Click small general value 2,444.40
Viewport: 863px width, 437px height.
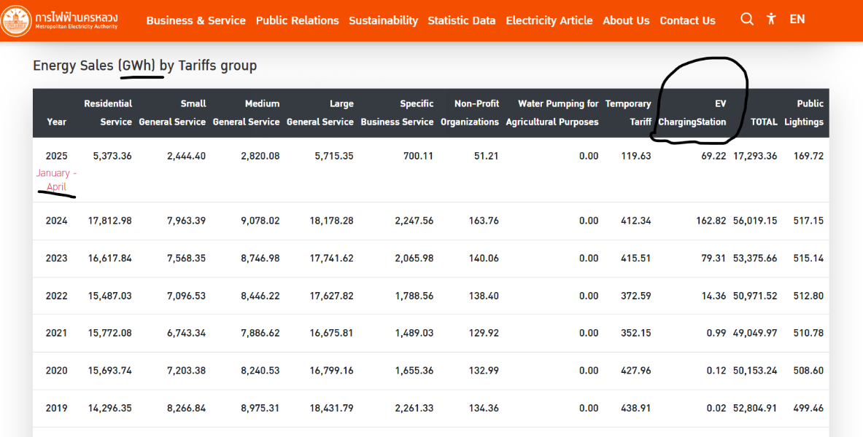click(x=187, y=156)
